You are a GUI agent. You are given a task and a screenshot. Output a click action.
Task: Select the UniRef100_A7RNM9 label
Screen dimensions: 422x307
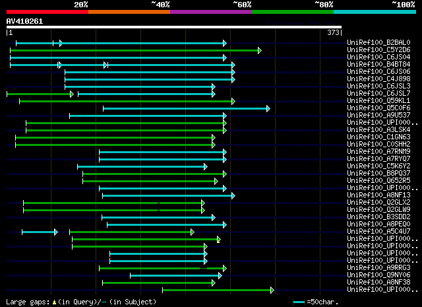click(378, 152)
